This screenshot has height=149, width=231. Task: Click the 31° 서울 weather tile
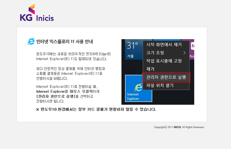[x=134, y=49]
